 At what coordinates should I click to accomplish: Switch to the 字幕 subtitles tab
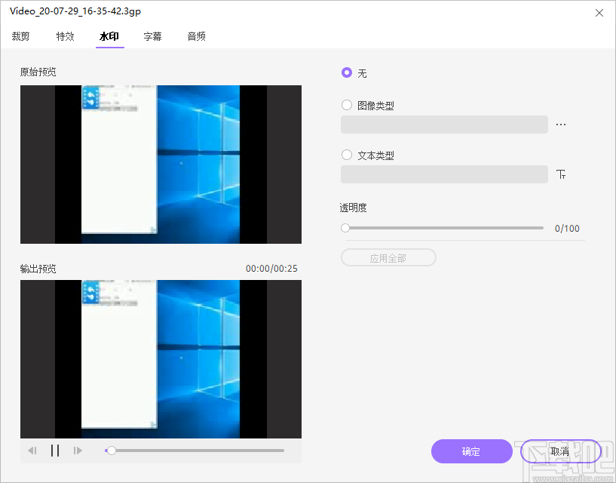pyautogui.click(x=152, y=35)
